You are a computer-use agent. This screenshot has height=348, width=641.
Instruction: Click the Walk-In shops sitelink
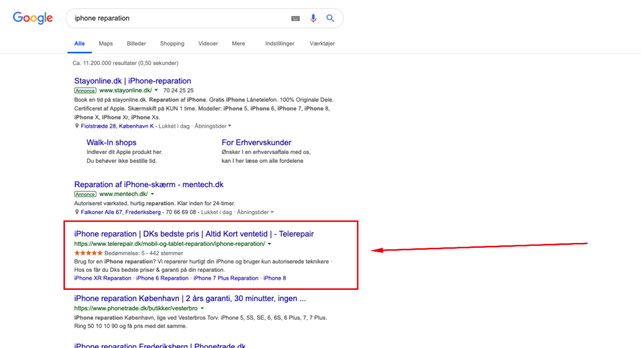tap(111, 142)
